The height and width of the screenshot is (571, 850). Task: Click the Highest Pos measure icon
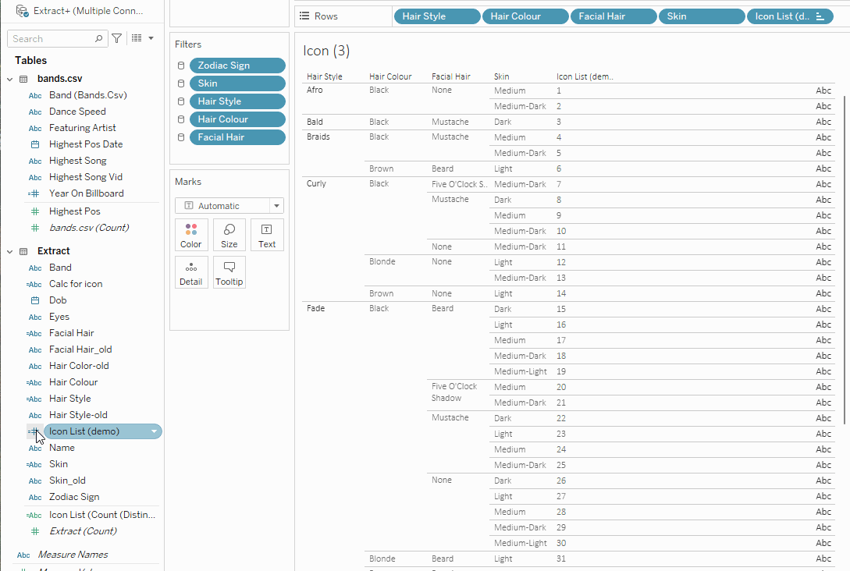[x=35, y=212]
